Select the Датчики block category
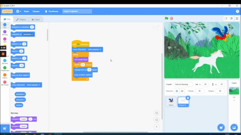 5,62
